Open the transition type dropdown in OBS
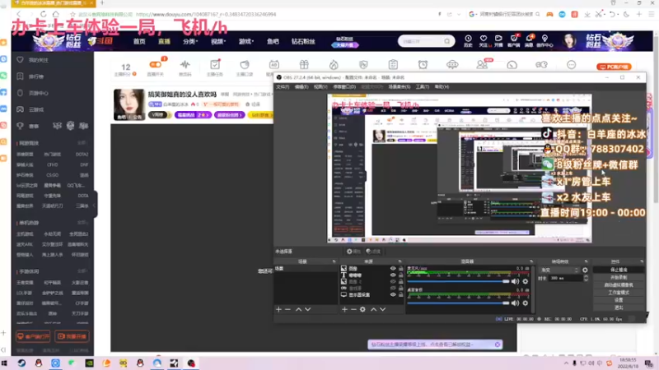The width and height of the screenshot is (659, 370). [559, 271]
